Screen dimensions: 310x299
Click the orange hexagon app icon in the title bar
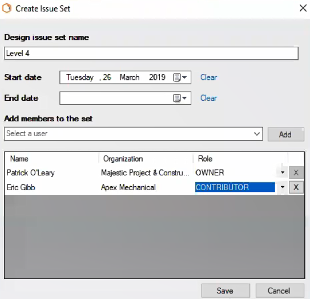[x=7, y=9]
